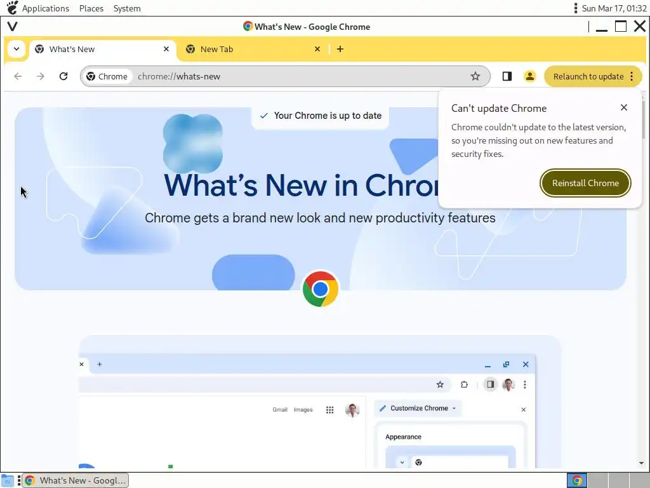Bookmark this tab with the star icon
Image resolution: width=650 pixels, height=488 pixels.
(475, 76)
